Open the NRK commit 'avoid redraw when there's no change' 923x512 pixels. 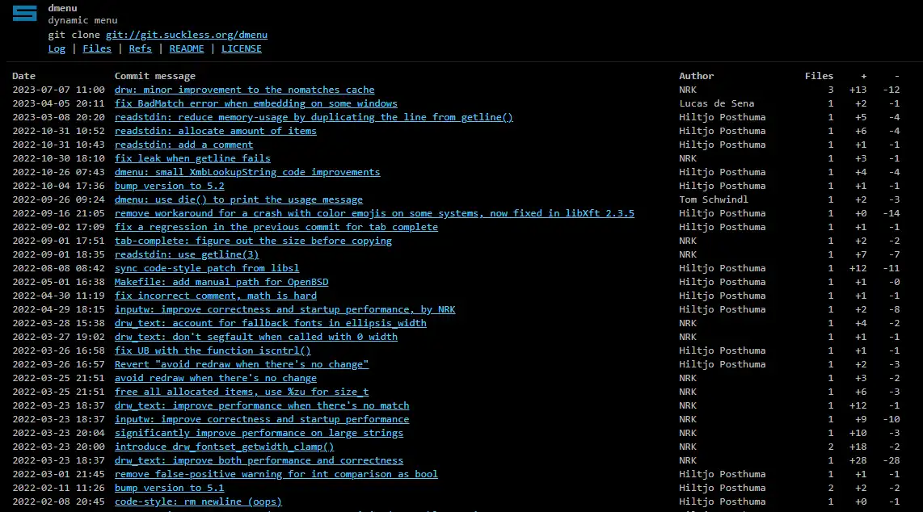(216, 378)
